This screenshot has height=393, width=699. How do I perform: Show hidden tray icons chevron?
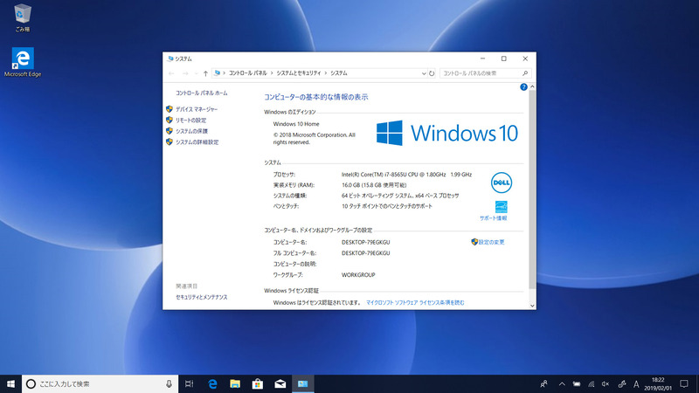click(x=562, y=383)
